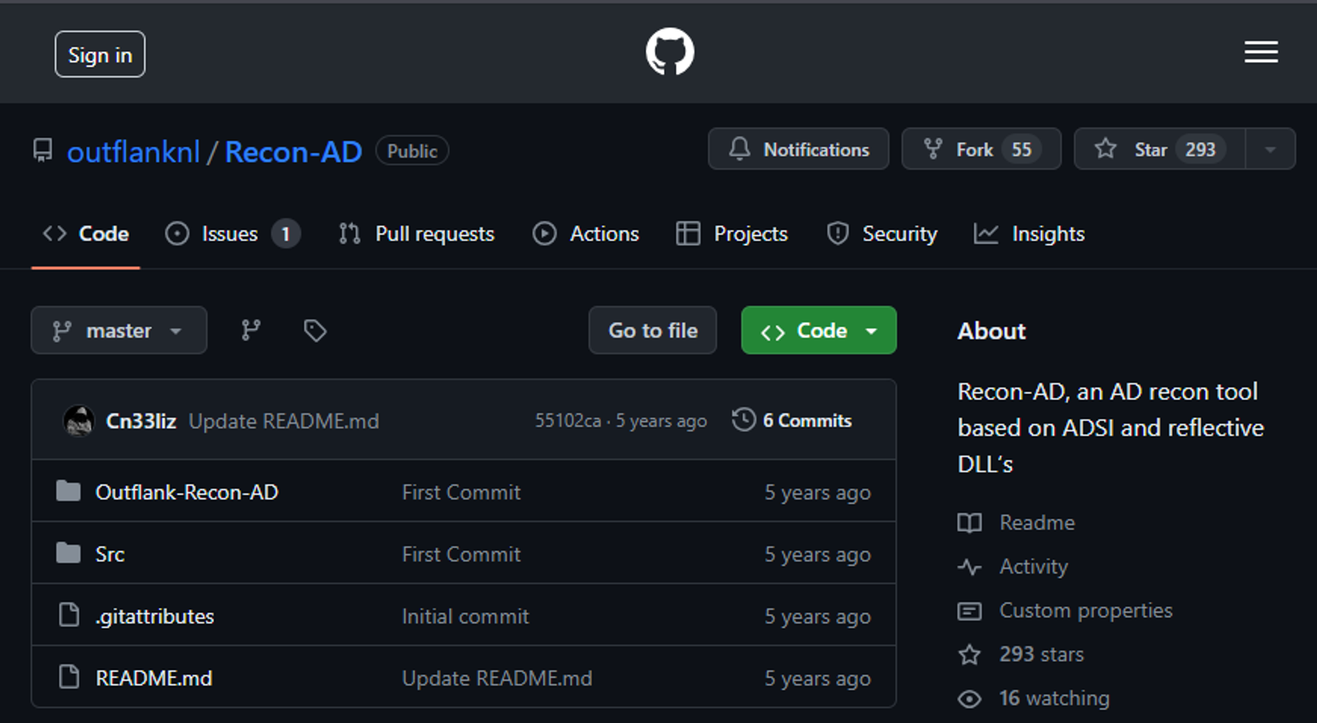Click the README.md file icon

tap(69, 678)
